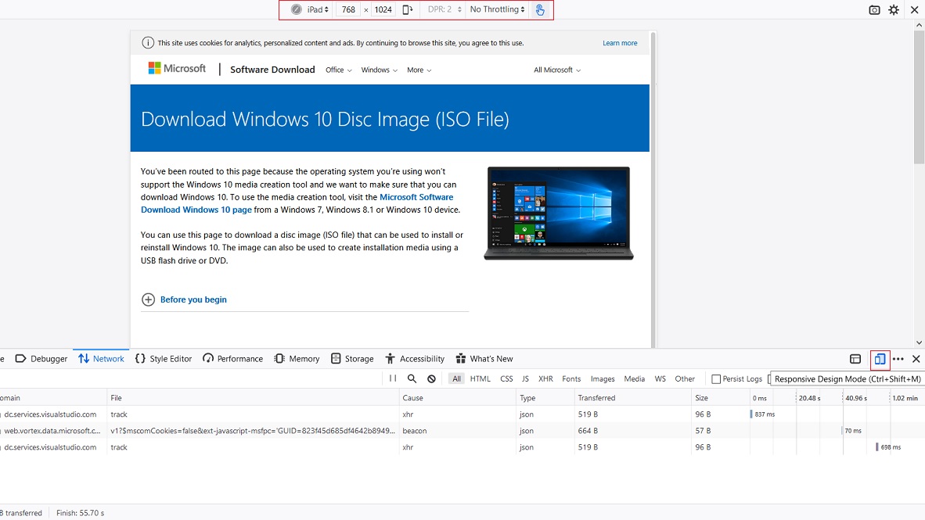The height and width of the screenshot is (520, 925).
Task: Expand More navigation menu
Action: pos(419,70)
